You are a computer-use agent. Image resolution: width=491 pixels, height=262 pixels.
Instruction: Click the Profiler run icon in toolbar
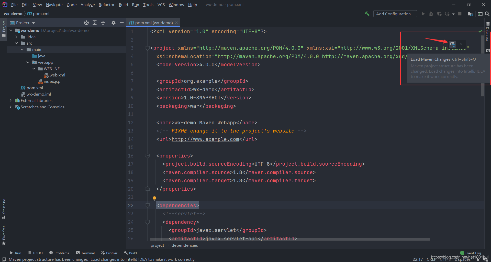coord(447,14)
